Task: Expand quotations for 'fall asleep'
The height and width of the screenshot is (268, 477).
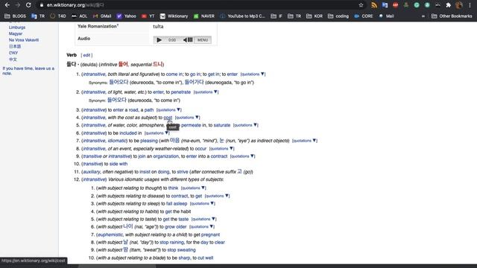Action: [x=202, y=203]
